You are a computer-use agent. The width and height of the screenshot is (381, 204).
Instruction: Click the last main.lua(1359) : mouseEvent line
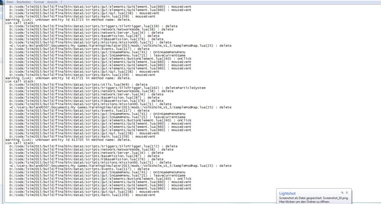pos(82,195)
